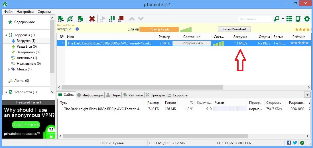Sort torrents by the Размер column header
This screenshot has height=148, width=313.
point(164,37)
